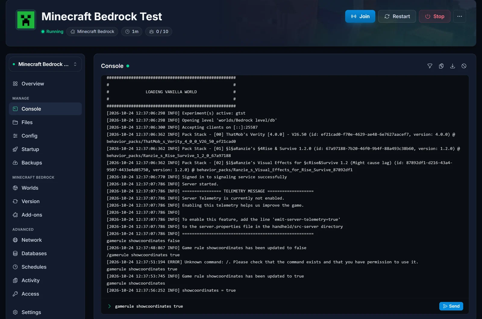Send the typed console command
Viewport: 482px width, 319px height.
(x=451, y=306)
